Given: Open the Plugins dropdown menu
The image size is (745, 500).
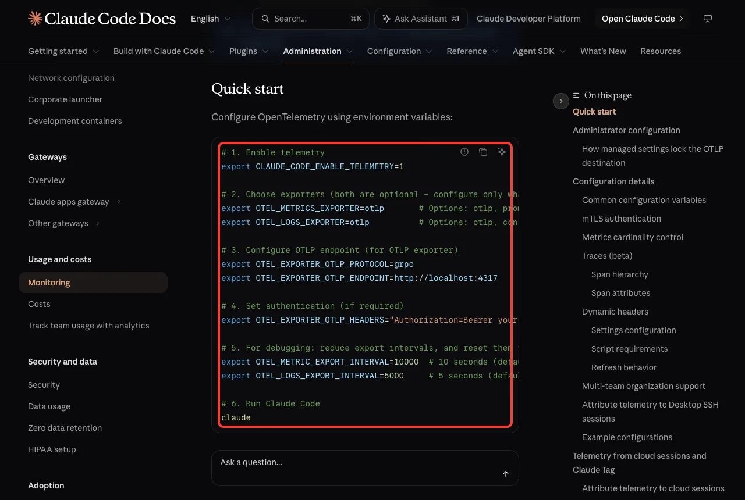Looking at the screenshot, I should (249, 51).
